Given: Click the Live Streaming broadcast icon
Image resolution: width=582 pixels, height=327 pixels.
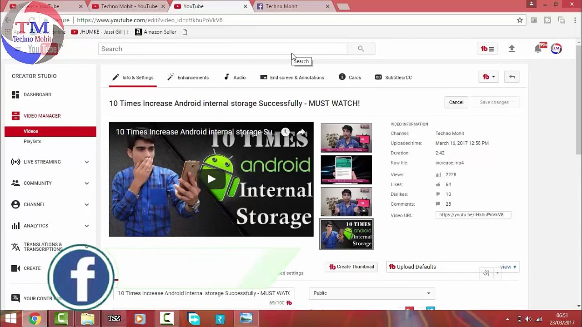Looking at the screenshot, I should click(x=15, y=162).
